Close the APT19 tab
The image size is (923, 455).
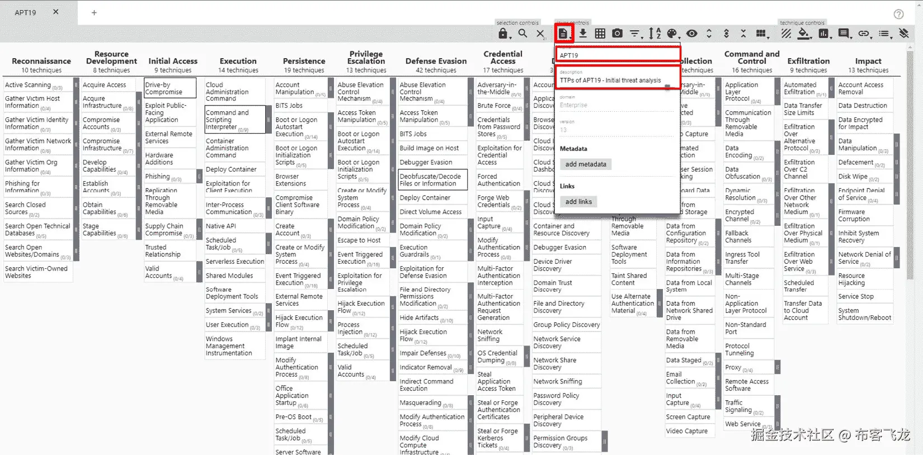pos(56,12)
